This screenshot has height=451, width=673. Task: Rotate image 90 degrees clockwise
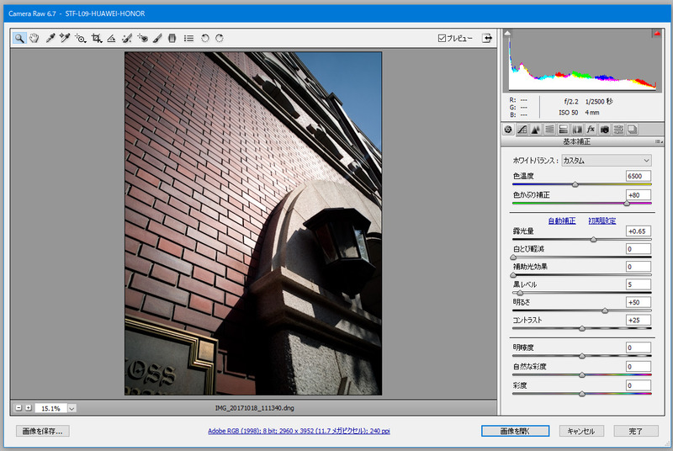coord(220,38)
